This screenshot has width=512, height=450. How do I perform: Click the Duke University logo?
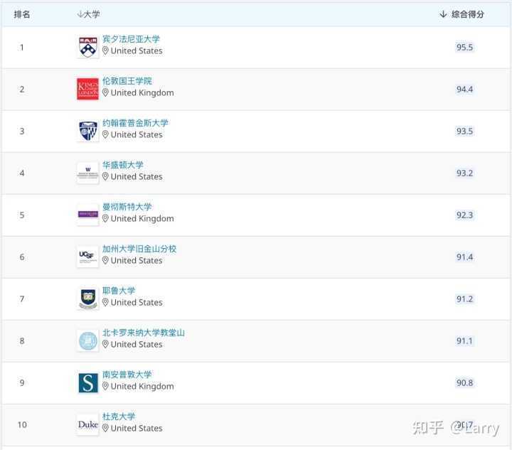[87, 424]
